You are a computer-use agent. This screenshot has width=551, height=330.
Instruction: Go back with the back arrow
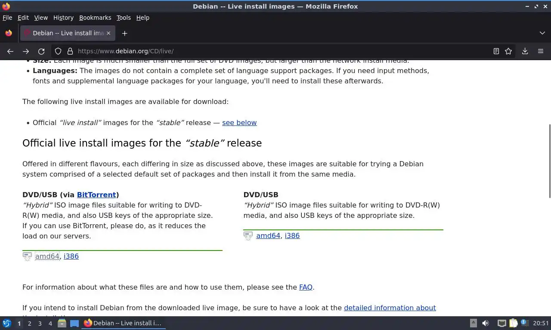pyautogui.click(x=10, y=51)
